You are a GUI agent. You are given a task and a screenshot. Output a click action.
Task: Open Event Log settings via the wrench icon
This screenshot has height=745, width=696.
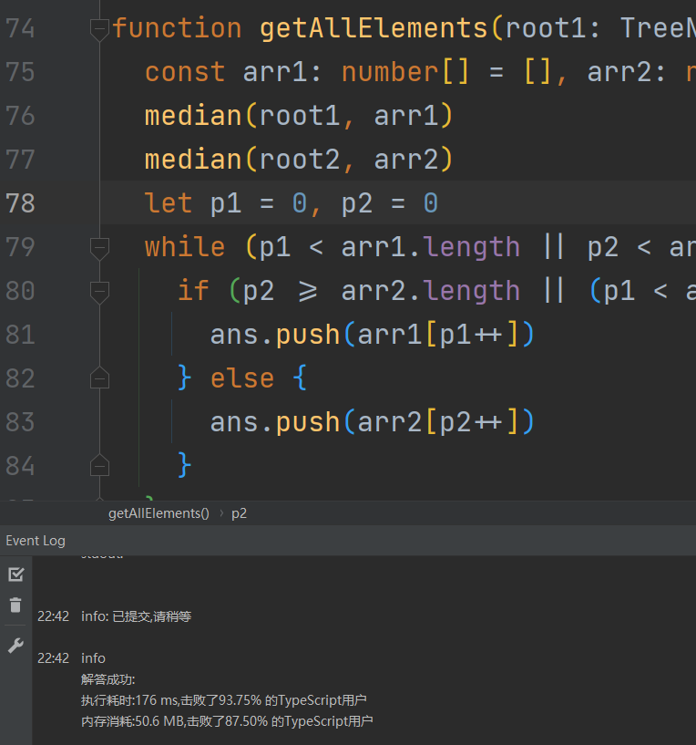click(15, 646)
